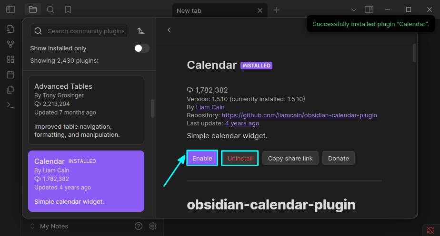The image size is (440, 236).
Task: Open vault settings gear icon
Action: point(153,226)
